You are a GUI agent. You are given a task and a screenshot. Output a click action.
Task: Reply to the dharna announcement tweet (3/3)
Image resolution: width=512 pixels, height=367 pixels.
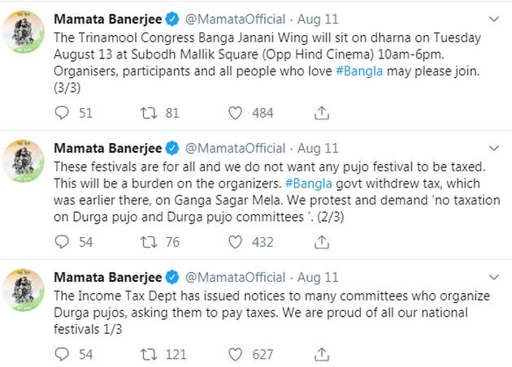coord(62,113)
